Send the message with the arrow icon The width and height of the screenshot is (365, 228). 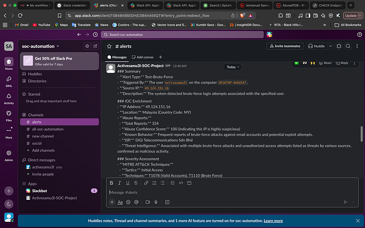pos(345,202)
